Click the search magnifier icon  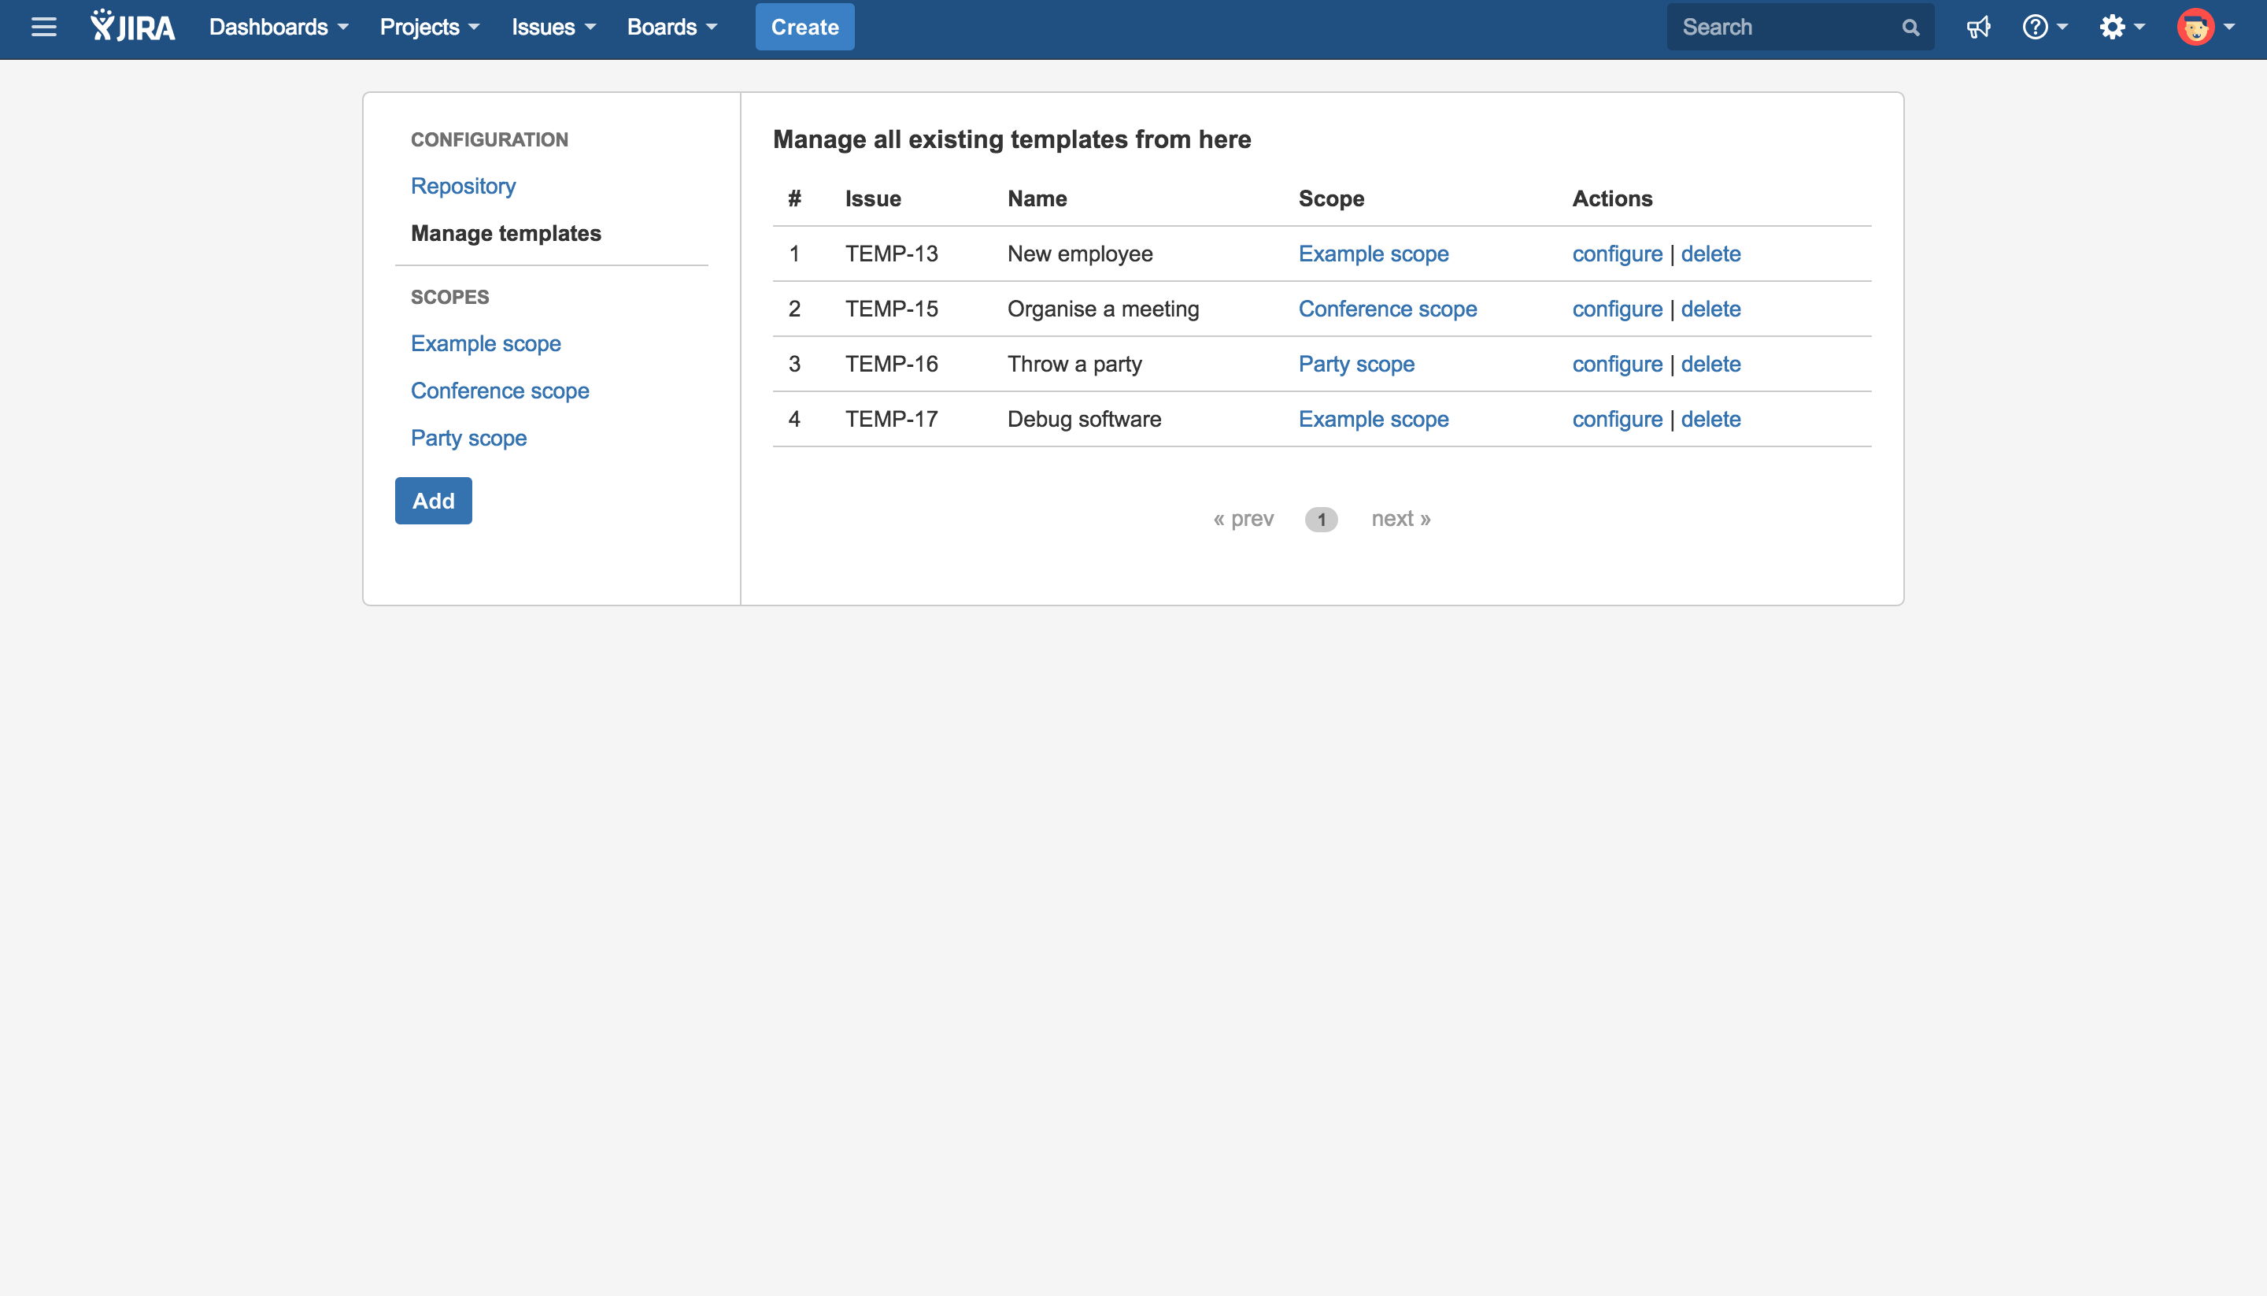pos(1910,28)
